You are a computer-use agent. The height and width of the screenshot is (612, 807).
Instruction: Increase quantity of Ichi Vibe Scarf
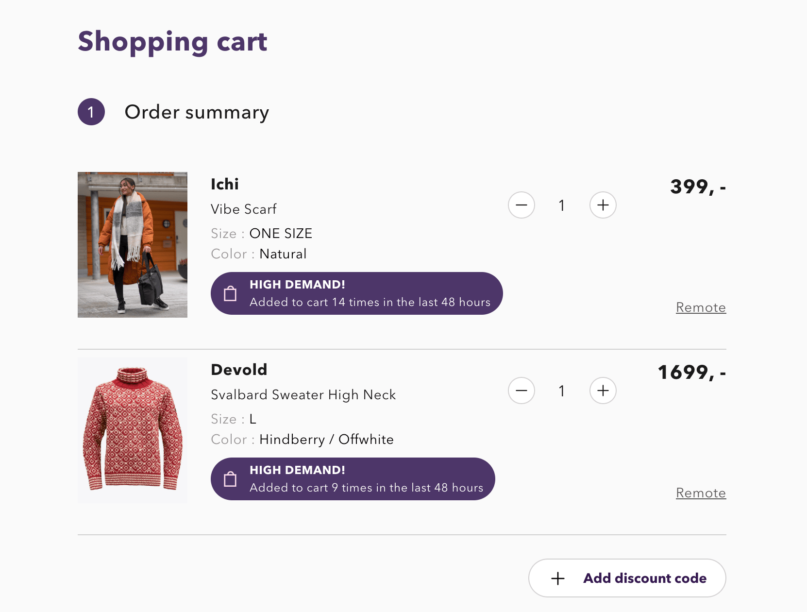[x=603, y=205]
